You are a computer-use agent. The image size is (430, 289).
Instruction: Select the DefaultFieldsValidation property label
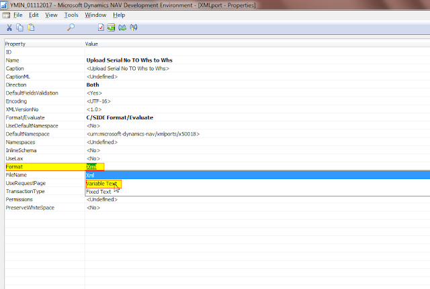pos(32,93)
